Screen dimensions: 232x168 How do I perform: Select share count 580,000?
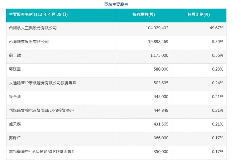click(161, 69)
